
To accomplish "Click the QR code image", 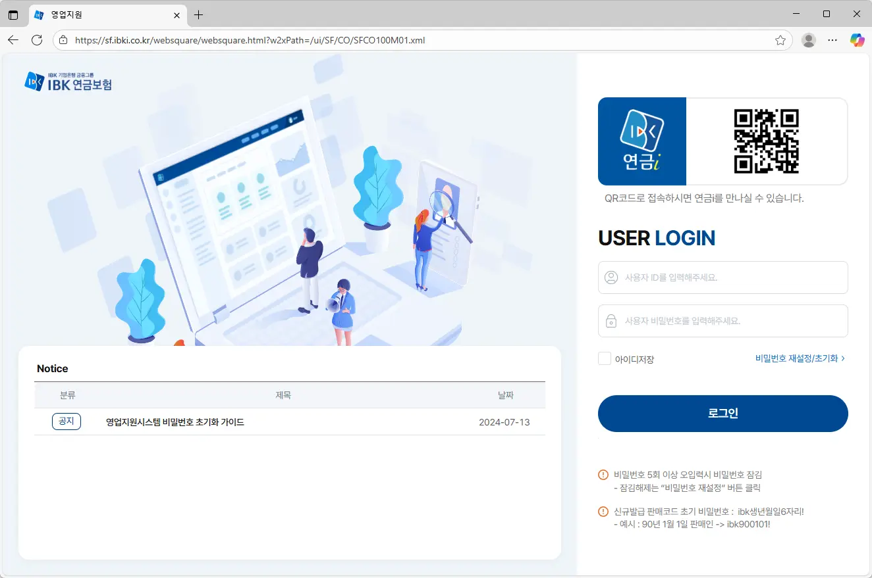I will coord(766,141).
